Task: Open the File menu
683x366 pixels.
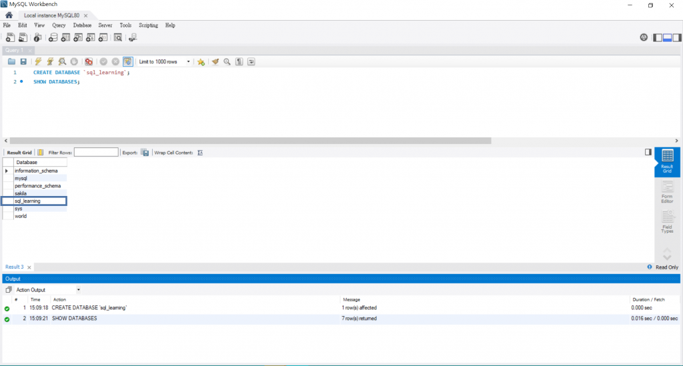Action: click(7, 25)
